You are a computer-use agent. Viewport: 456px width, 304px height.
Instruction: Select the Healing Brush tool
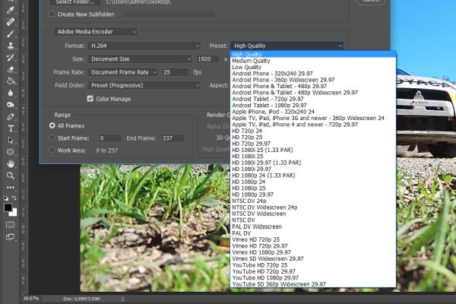point(11,22)
